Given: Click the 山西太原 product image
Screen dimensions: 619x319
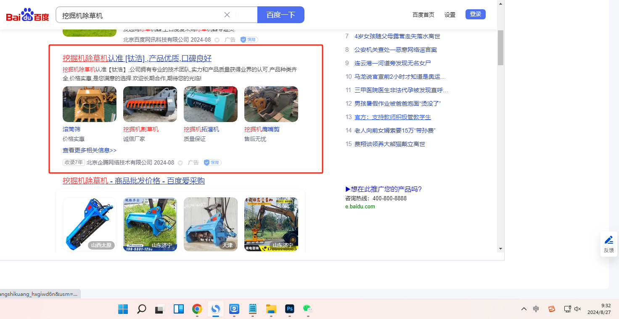Looking at the screenshot, I should coord(90,224).
